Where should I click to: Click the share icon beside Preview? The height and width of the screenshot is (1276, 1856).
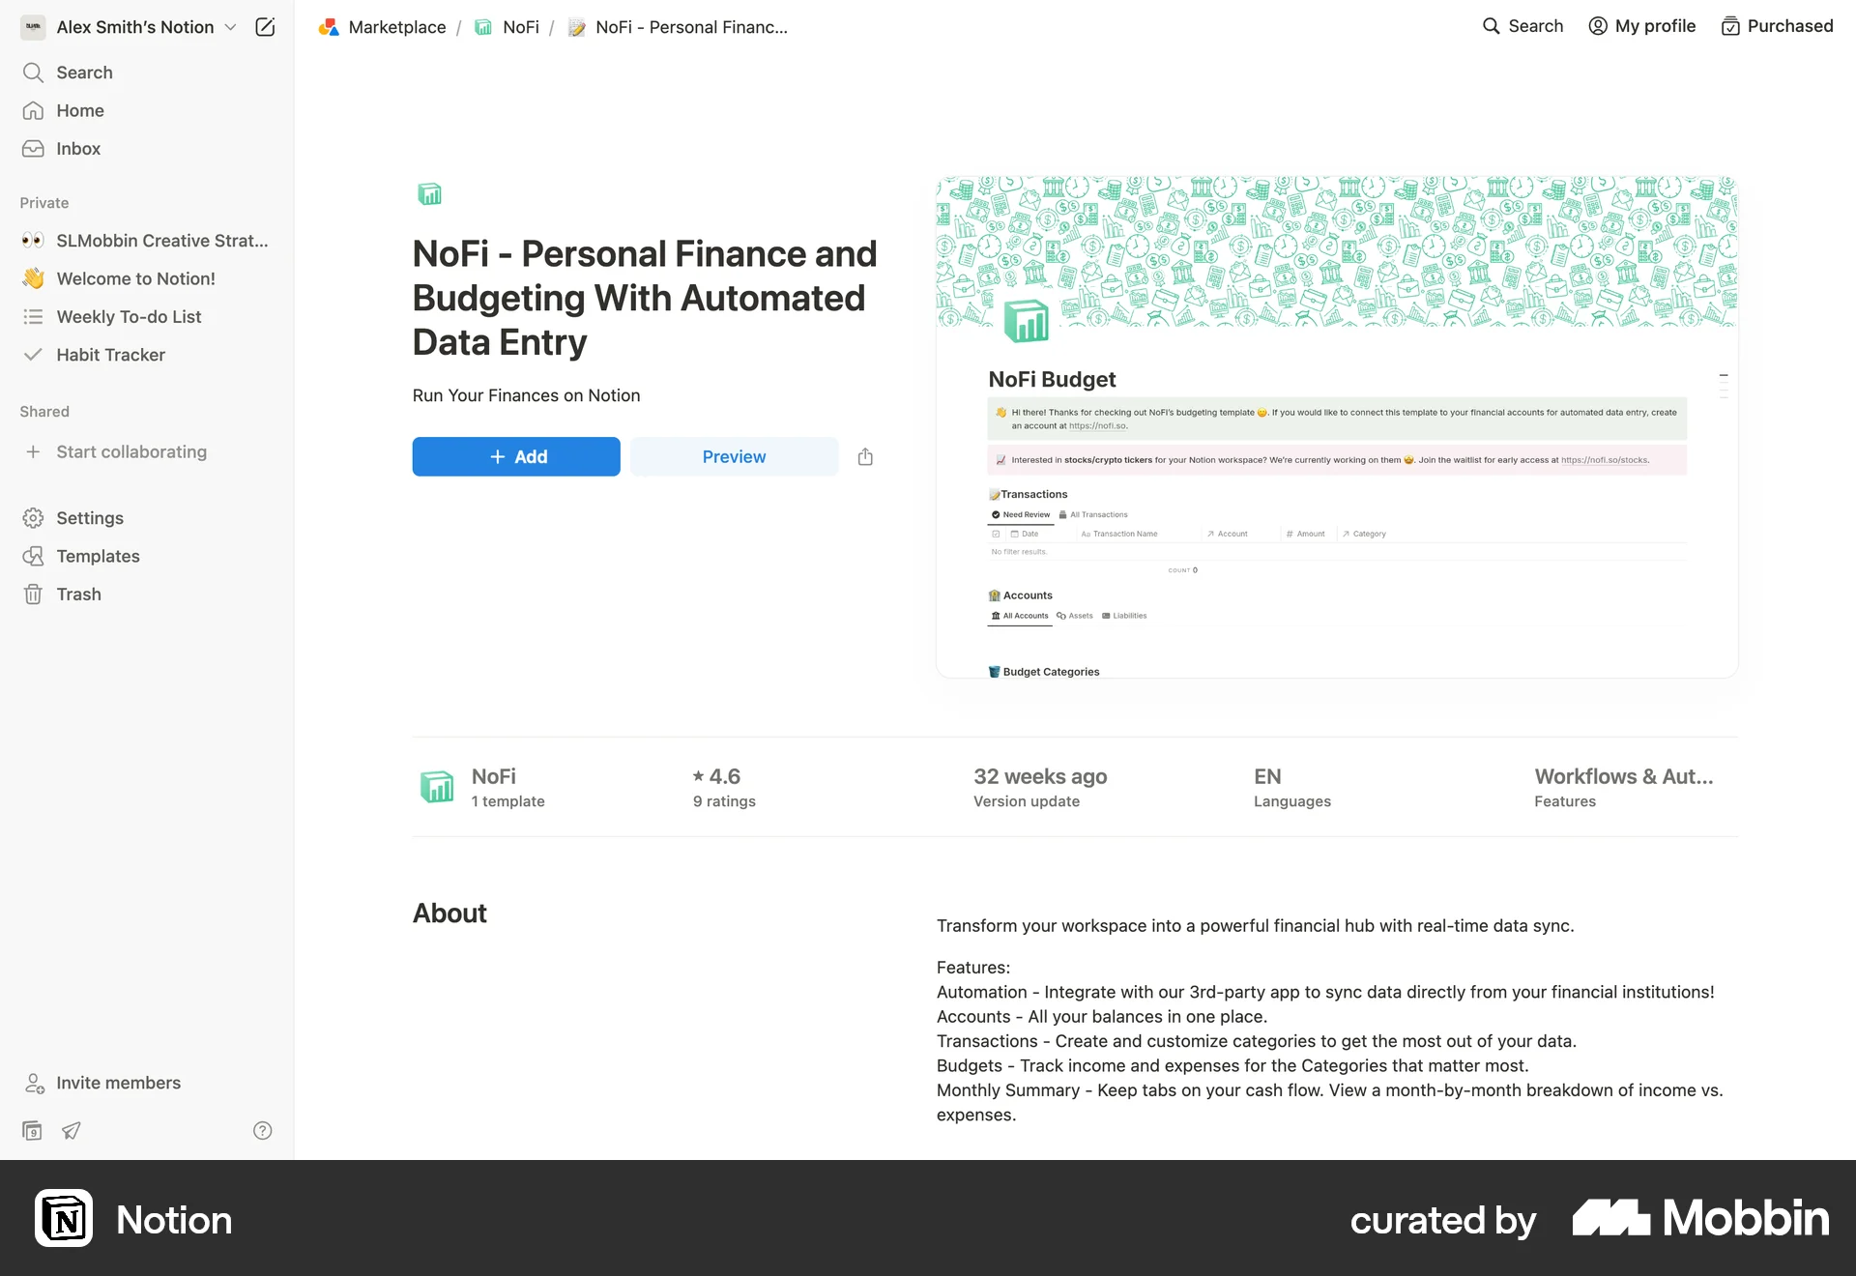coord(865,457)
